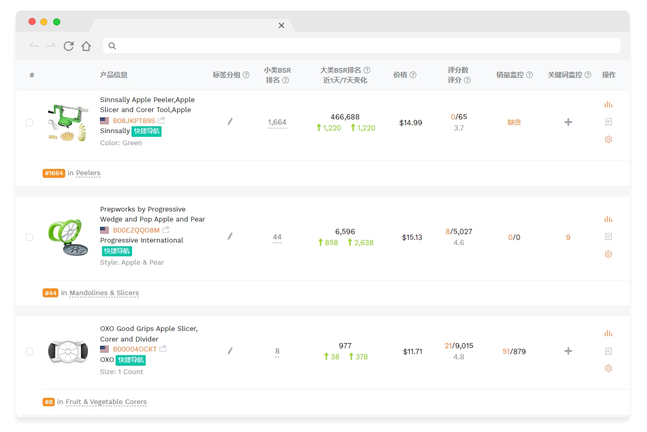Open bar chart icon for Sinnsally Apple Peeler
Viewport: 647px width, 432px height.
click(x=608, y=105)
